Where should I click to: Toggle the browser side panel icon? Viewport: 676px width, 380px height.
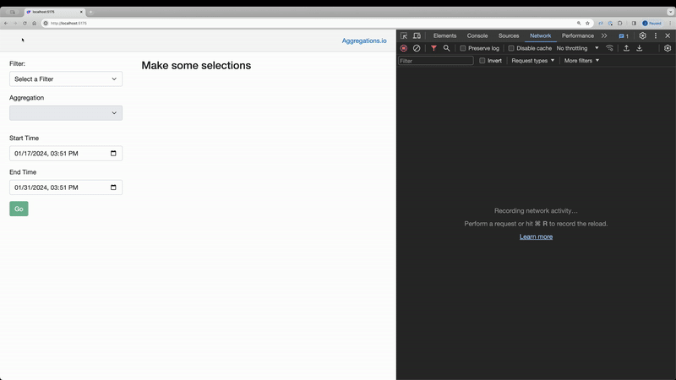(634, 24)
